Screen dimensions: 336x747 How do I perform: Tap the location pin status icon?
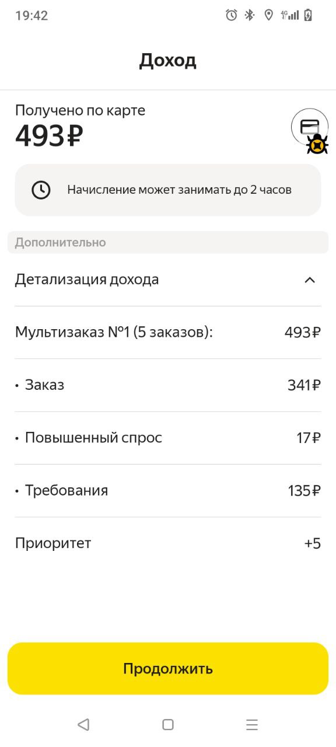tap(268, 15)
